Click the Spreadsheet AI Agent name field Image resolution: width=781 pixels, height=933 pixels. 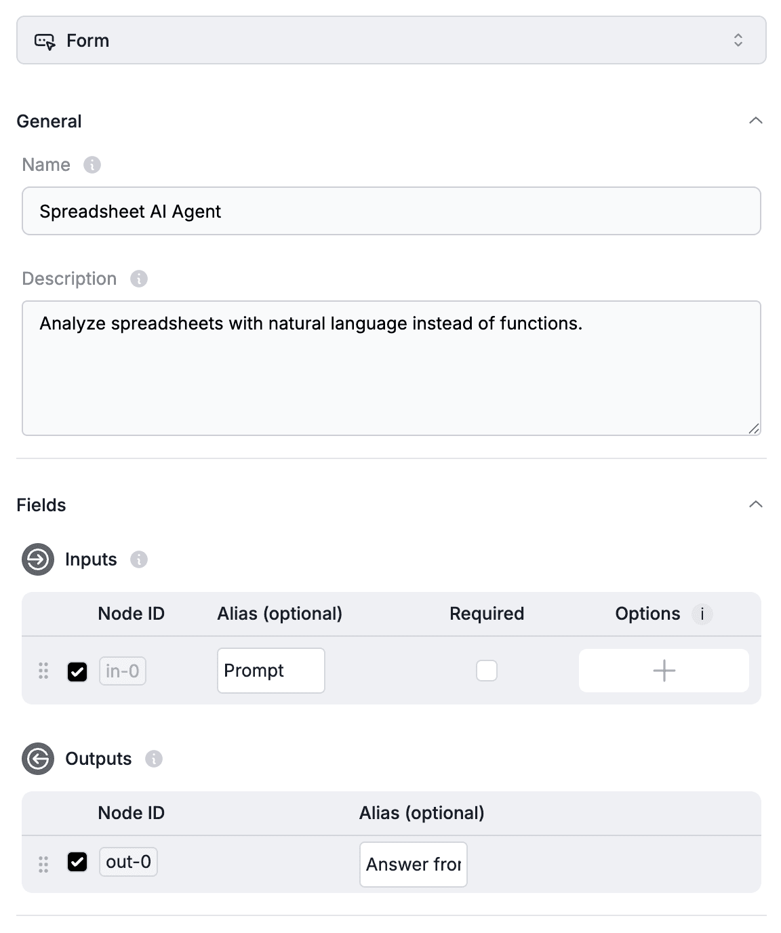click(391, 211)
